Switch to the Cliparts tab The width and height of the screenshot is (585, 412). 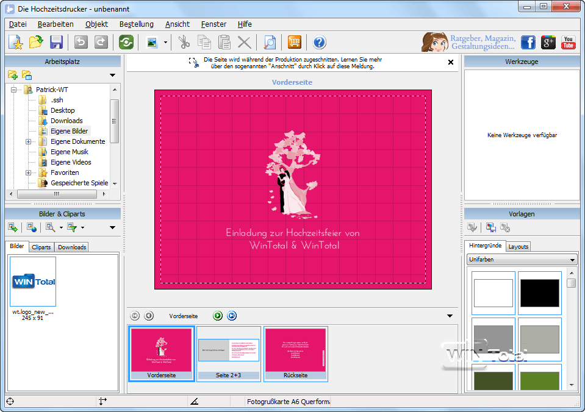point(41,247)
